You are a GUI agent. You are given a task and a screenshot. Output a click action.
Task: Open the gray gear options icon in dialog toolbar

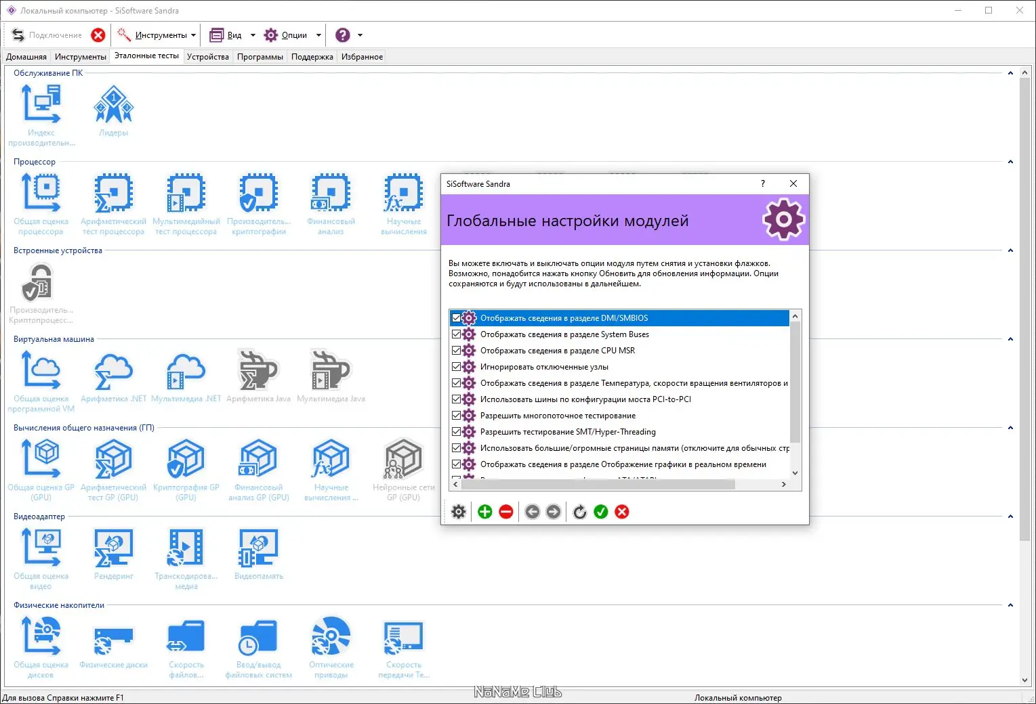click(x=459, y=512)
